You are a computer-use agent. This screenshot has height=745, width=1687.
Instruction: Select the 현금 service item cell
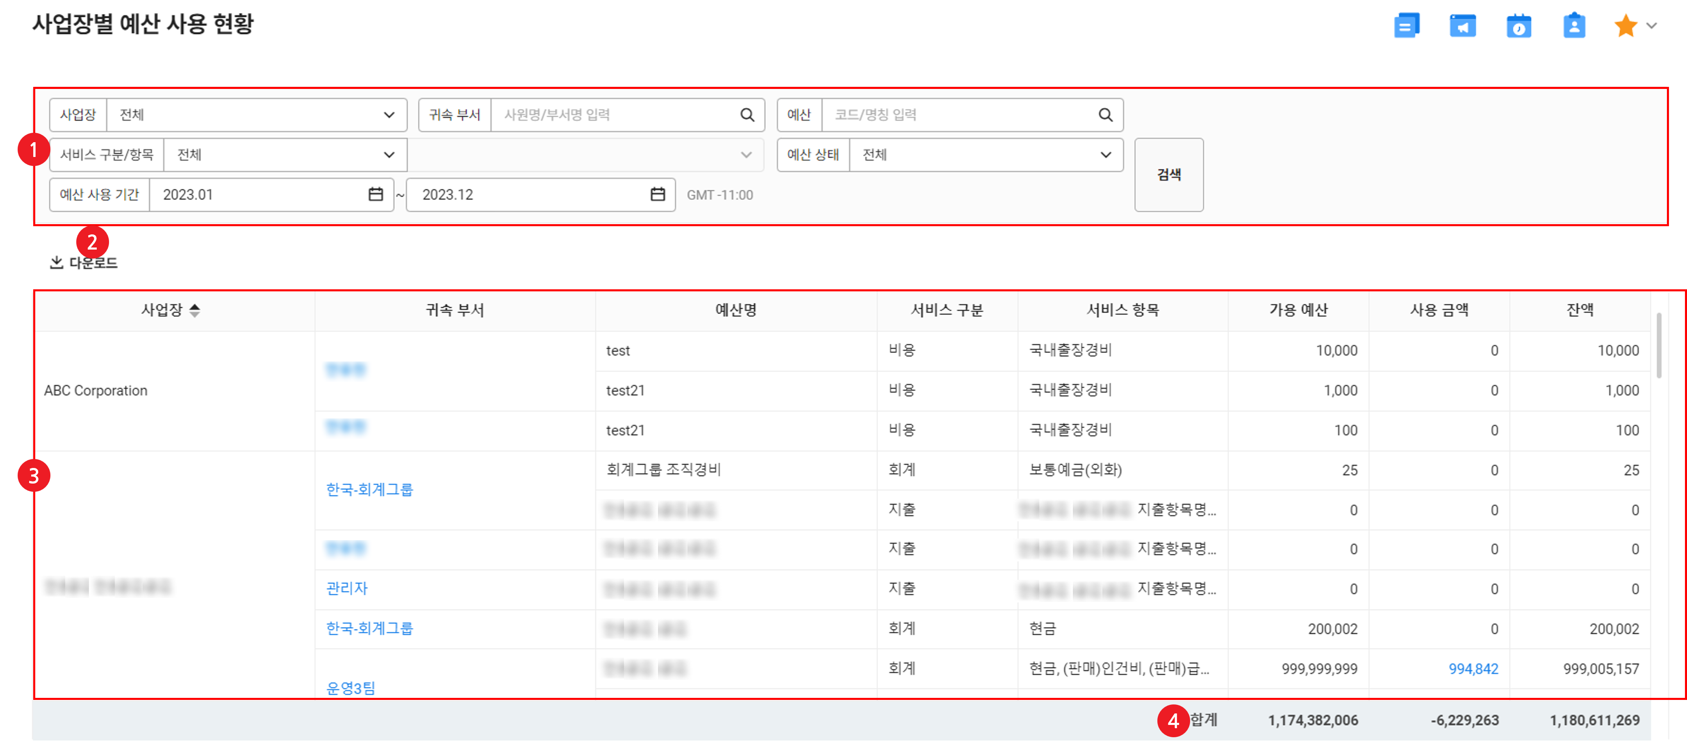[1122, 629]
